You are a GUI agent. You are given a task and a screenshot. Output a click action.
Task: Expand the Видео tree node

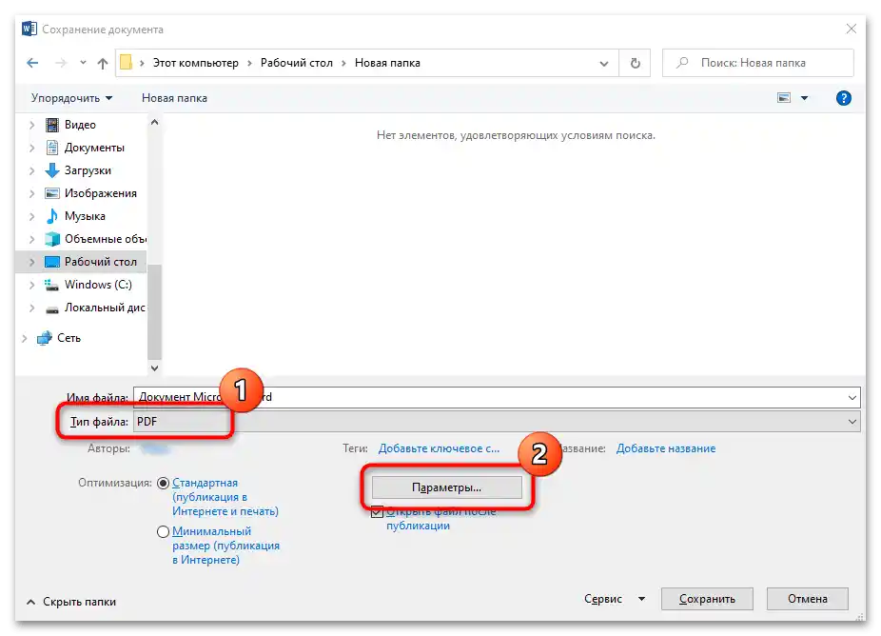32,125
